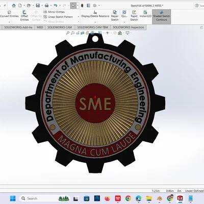Switch to SOLIDWORKS Add-Ins tab
204x204 pixels.
(18, 28)
